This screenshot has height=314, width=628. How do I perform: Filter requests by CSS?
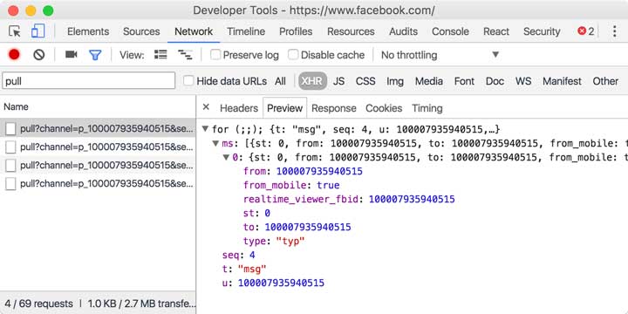click(x=365, y=81)
